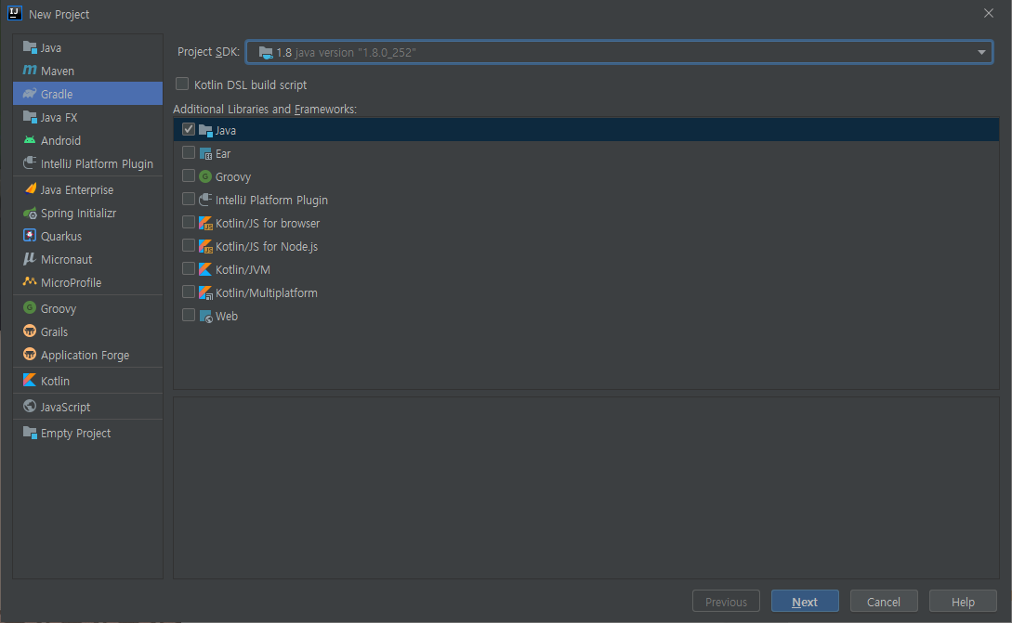
Task: Click the Groovy framework icon in libraries list
Action: tap(206, 176)
